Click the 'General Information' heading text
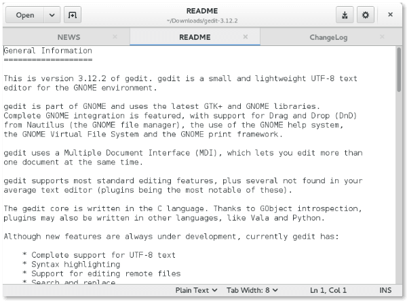Image resolution: width=407 pixels, height=301 pixels. point(48,51)
